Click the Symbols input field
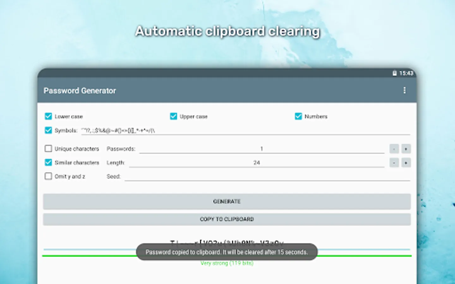 (x=221, y=130)
